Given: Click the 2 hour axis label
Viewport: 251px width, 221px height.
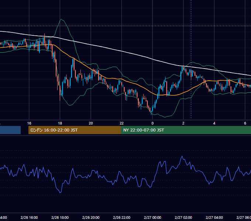Looking at the screenshot, I should (x=183, y=123).
